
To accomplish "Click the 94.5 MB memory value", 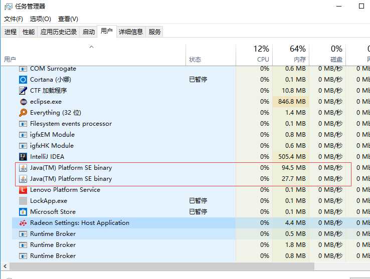I will (x=294, y=168).
